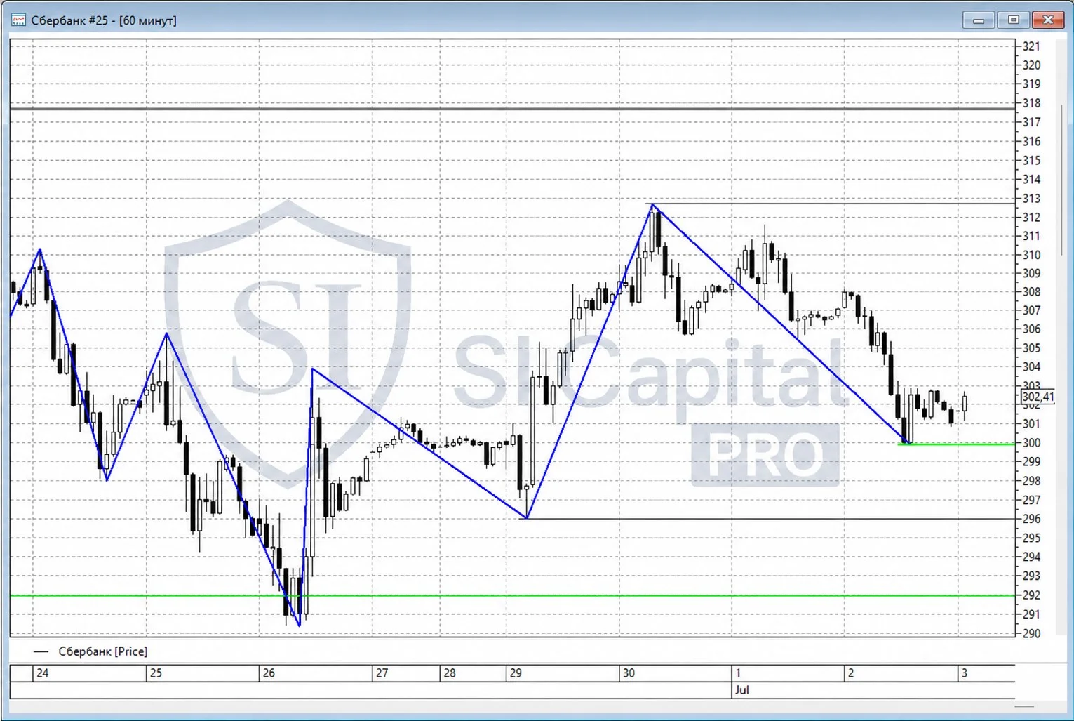The width and height of the screenshot is (1074, 721).
Task: Click price level 296 on the price axis
Action: [1031, 519]
